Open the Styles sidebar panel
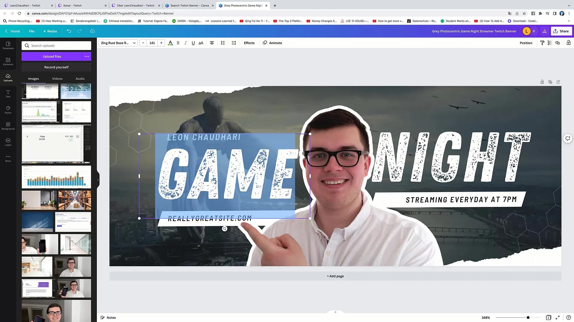 (8, 110)
